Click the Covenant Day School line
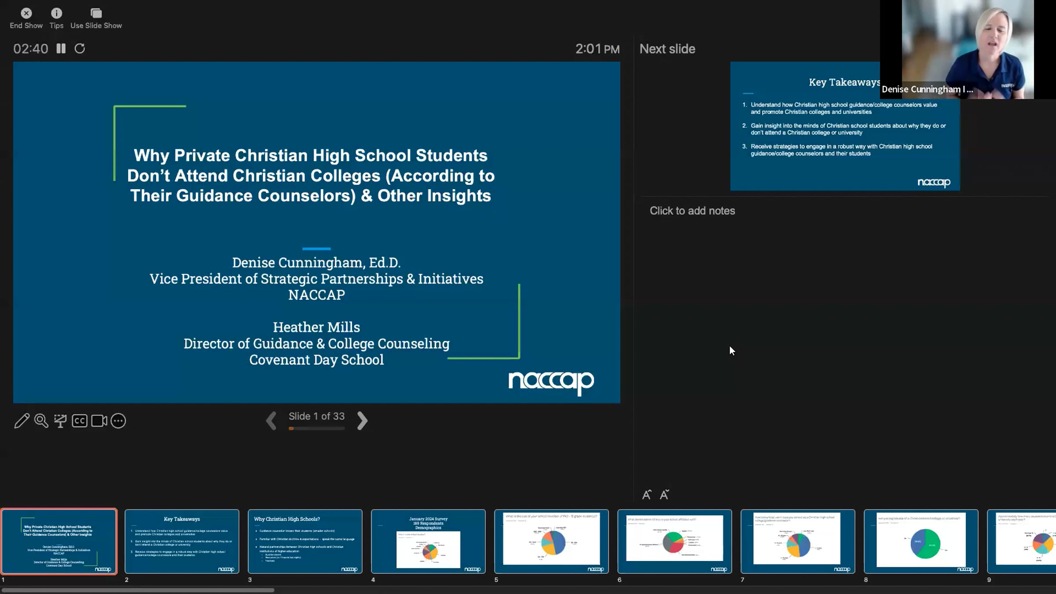Viewport: 1056px width, 594px height. click(x=316, y=359)
